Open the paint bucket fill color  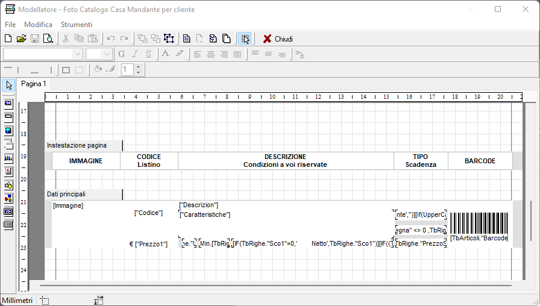98,70
